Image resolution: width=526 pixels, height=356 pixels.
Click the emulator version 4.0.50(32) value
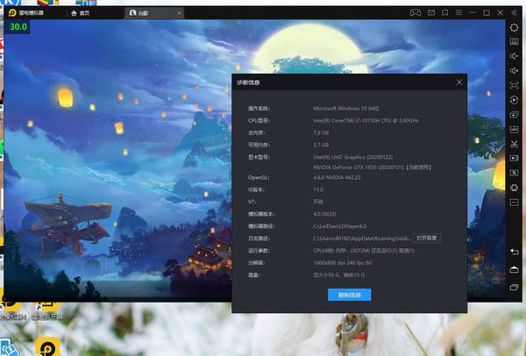click(x=324, y=214)
